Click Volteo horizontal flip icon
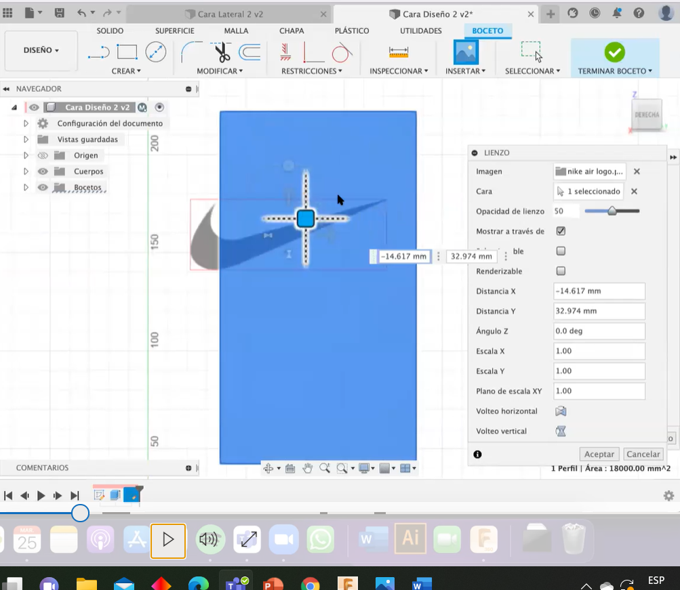This screenshot has width=680, height=590. click(x=561, y=411)
